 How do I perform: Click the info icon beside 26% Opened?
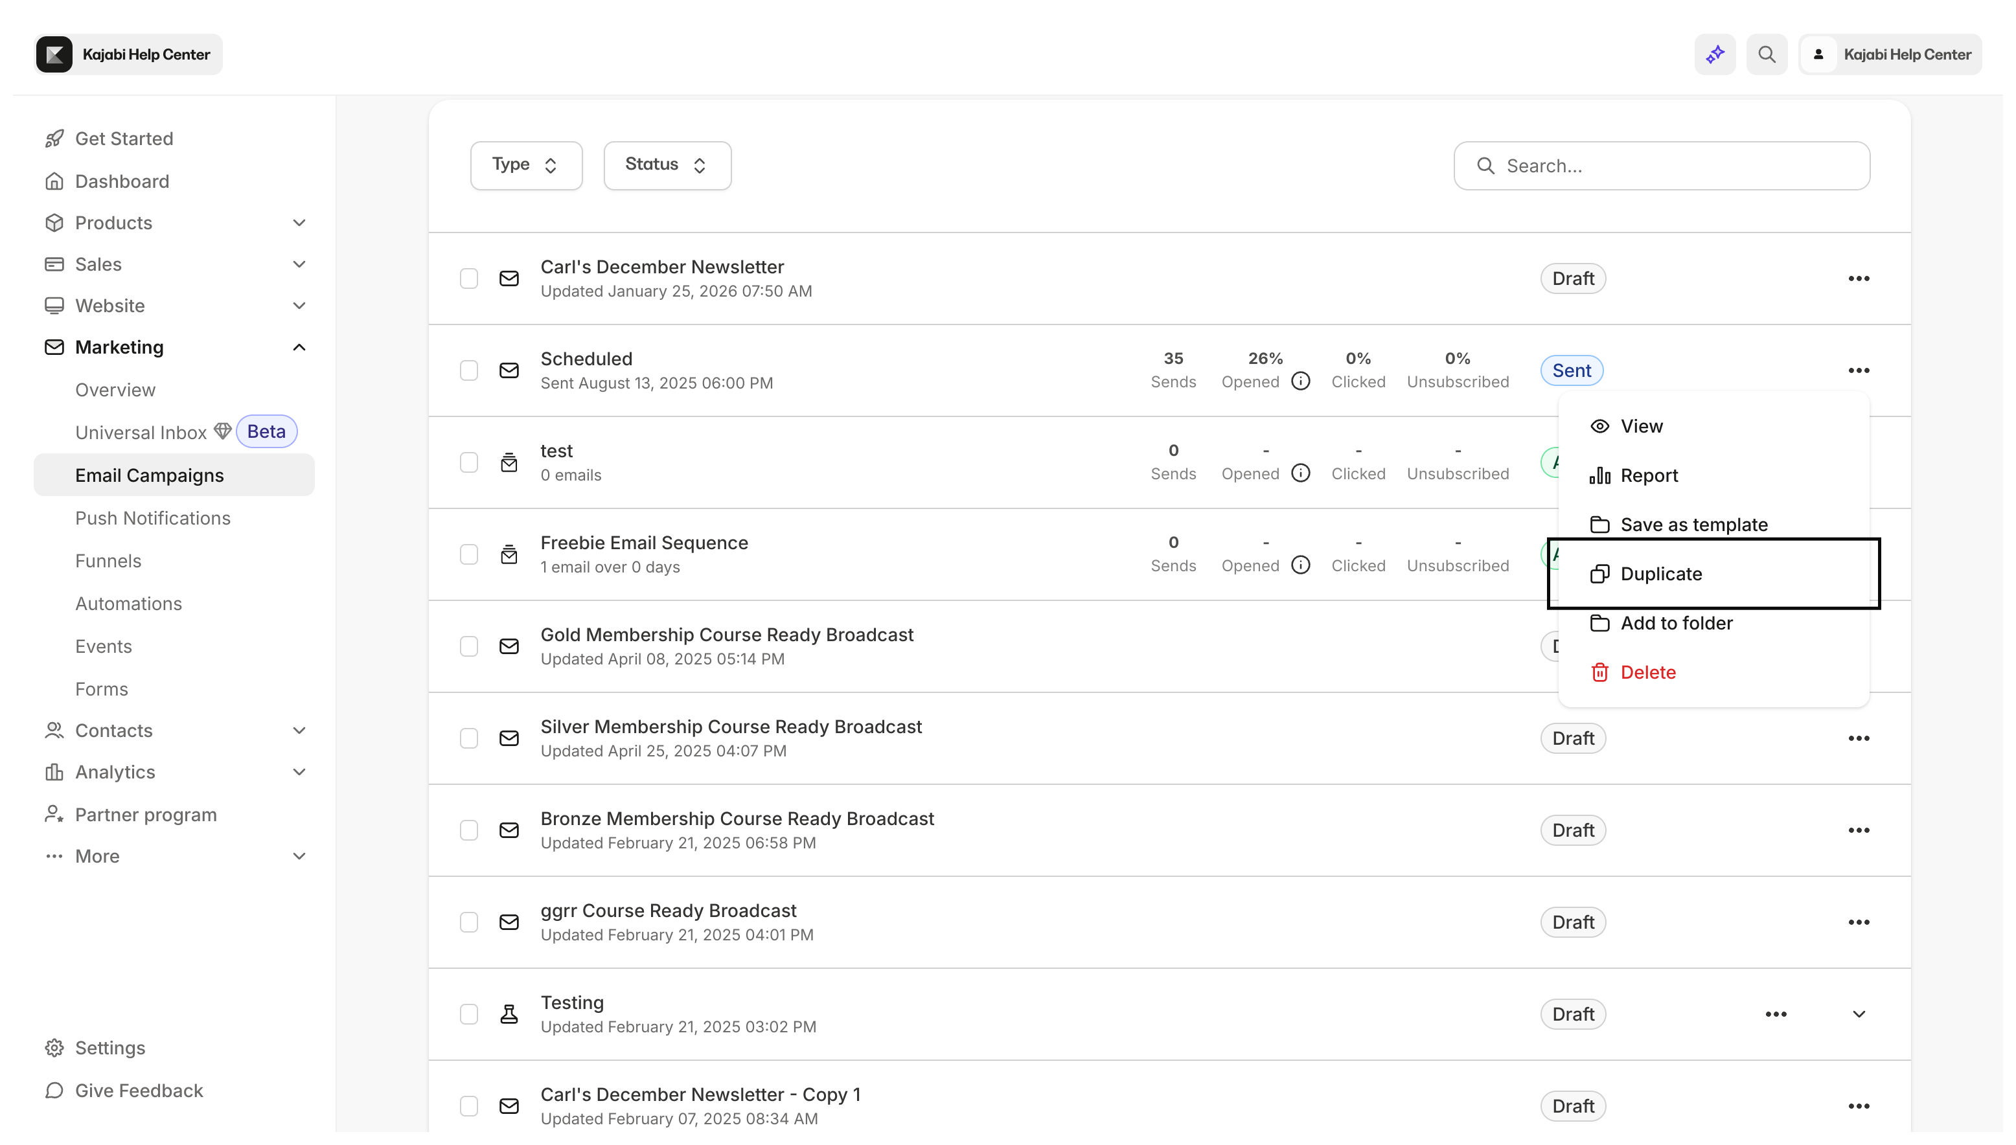(1300, 381)
